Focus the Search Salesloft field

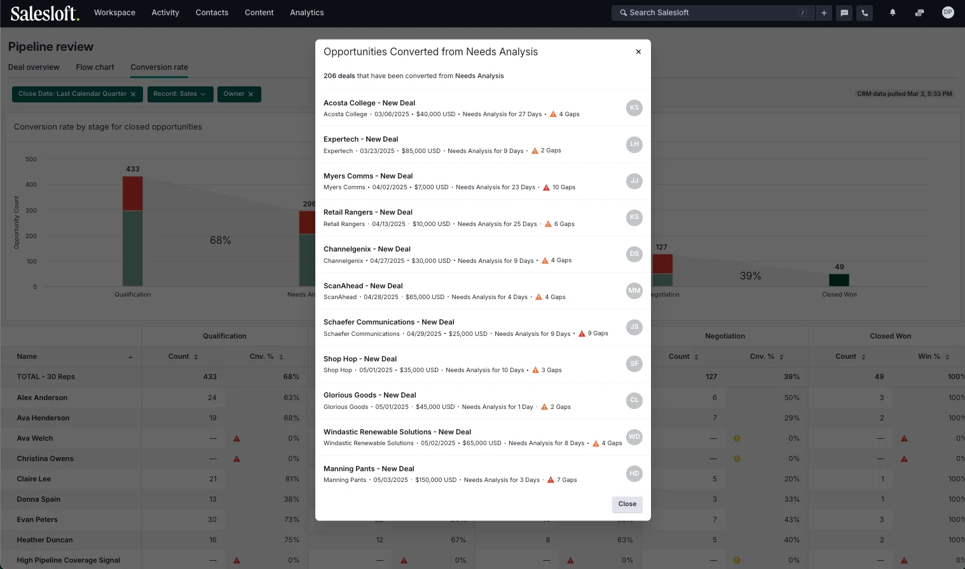click(x=713, y=13)
